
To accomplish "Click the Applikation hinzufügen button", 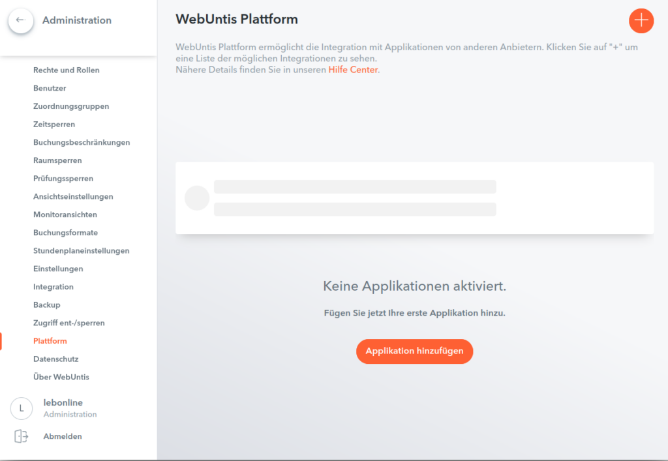I will tap(414, 351).
